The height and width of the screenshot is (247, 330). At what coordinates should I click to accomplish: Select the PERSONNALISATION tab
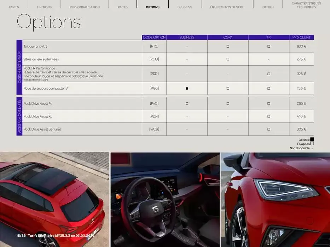pos(85,6)
